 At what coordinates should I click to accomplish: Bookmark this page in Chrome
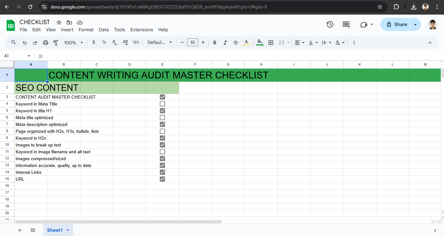[x=380, y=7]
